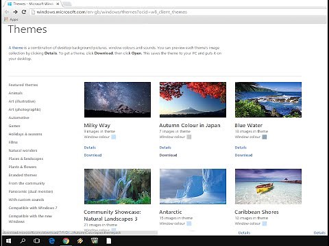This screenshot has height=246, width=329.
Task: Click the Antarctic title text
Action: 171,212
